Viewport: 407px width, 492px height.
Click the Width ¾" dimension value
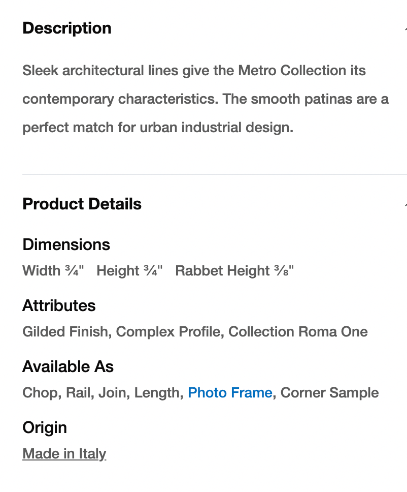pos(53,271)
